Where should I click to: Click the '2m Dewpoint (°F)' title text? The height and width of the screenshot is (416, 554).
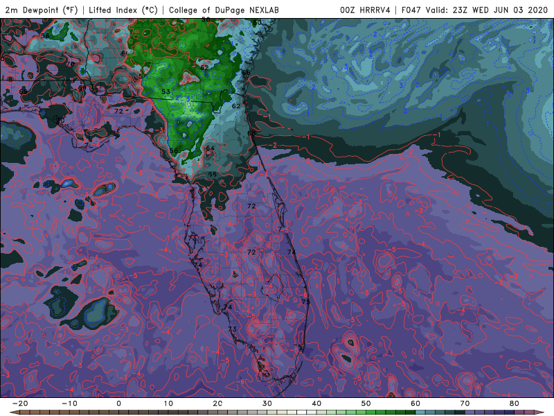click(42, 10)
